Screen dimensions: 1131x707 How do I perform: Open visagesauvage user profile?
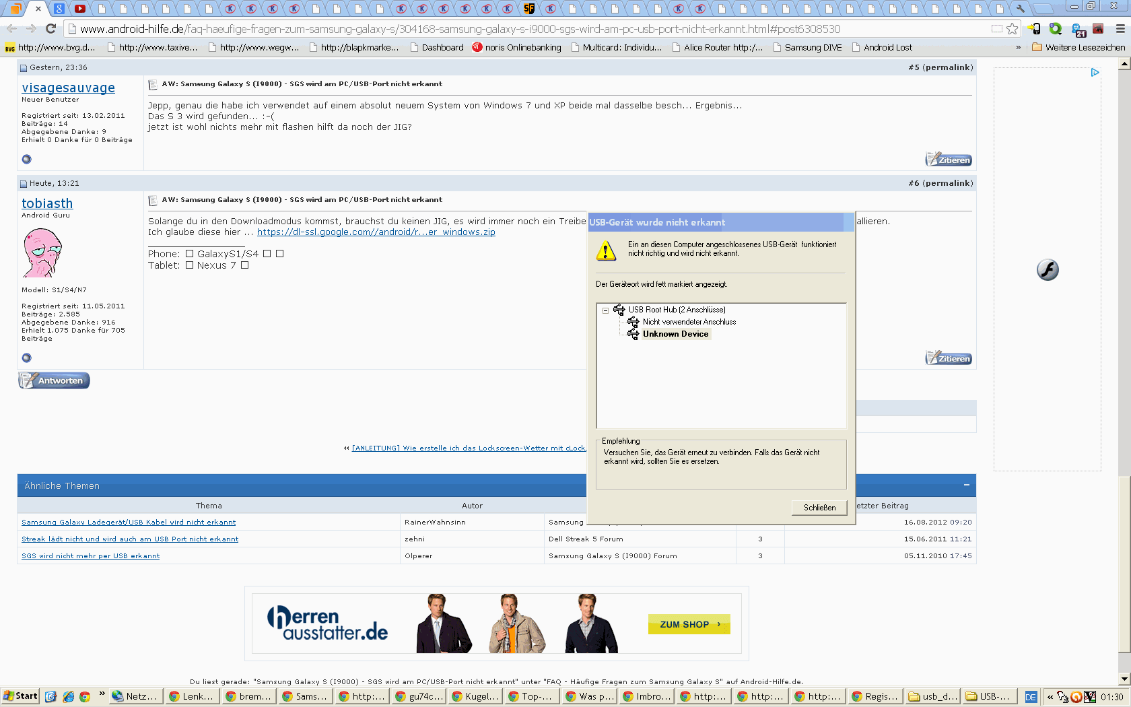[68, 88]
